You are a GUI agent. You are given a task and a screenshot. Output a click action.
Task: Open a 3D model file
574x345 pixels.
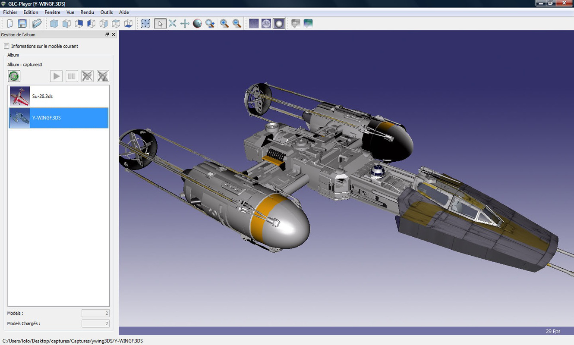37,23
